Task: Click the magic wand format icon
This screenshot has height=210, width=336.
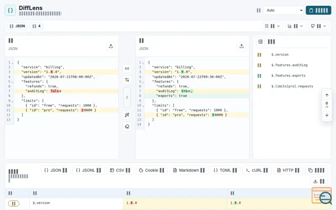Action: coord(127,115)
